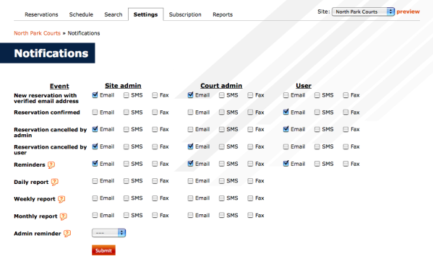This screenshot has height=264, width=433.
Task: Enable Site admin SMS for Reservation confirmed
Action: tap(127, 112)
